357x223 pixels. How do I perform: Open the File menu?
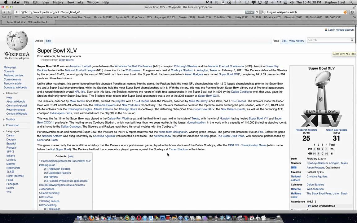[x=27, y=2]
